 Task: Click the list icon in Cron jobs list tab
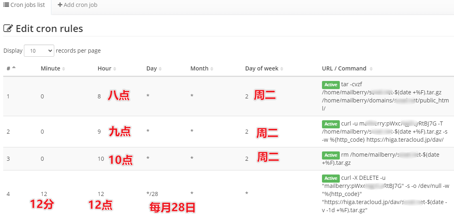tap(6, 5)
